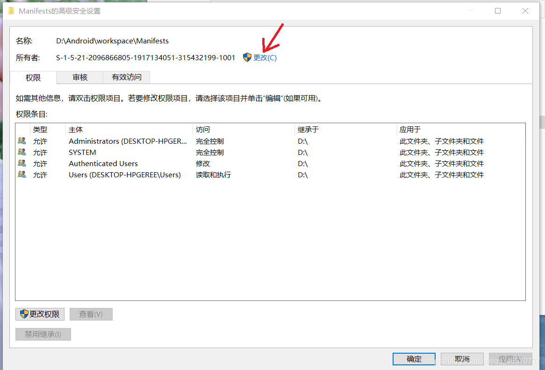This screenshot has height=370, width=545.
Task: Select the Users (DESKTOP-HPGEREE\Users) entry
Action: pos(270,175)
